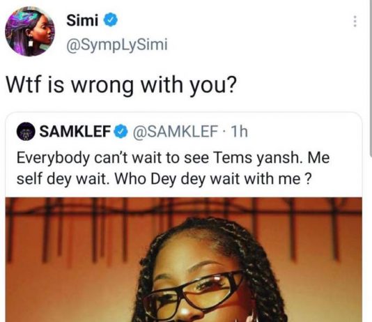Screen dimensions: 372x322
Task: Open the Simi display name link
Action: [x=82, y=20]
